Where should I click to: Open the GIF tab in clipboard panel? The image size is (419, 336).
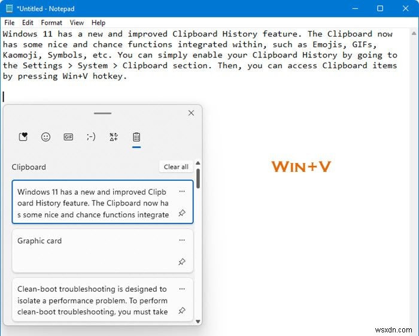tap(68, 137)
